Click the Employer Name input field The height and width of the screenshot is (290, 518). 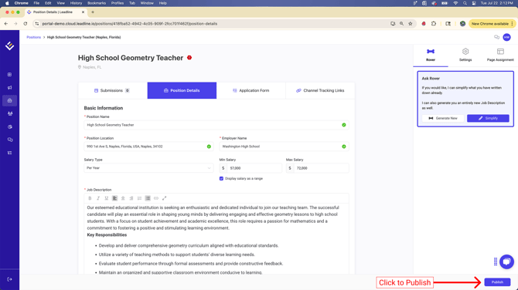(284, 147)
